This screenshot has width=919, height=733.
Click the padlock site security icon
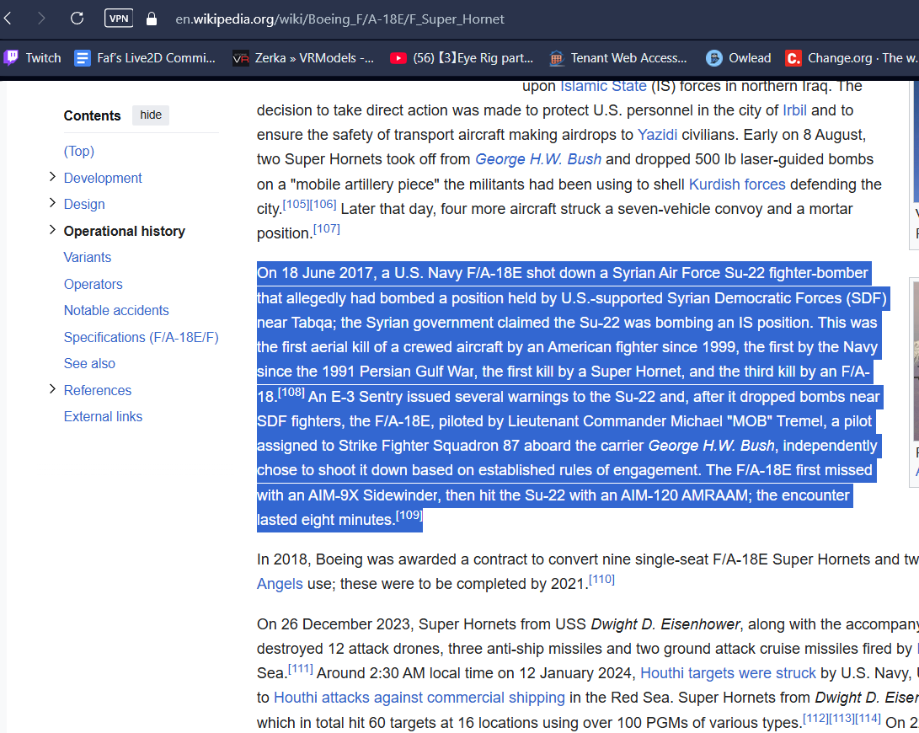(152, 19)
